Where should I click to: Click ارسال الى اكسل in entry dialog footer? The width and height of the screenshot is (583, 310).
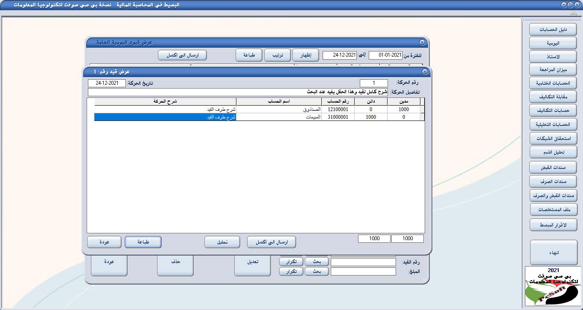point(271,242)
